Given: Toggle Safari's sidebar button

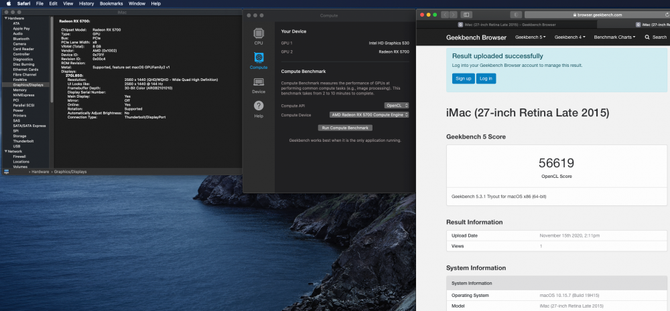Looking at the screenshot, I should [466, 15].
